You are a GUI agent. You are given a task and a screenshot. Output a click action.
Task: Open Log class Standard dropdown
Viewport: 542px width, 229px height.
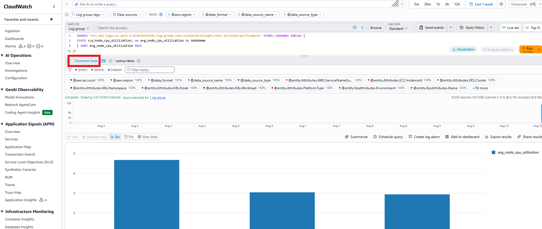pyautogui.click(x=398, y=29)
